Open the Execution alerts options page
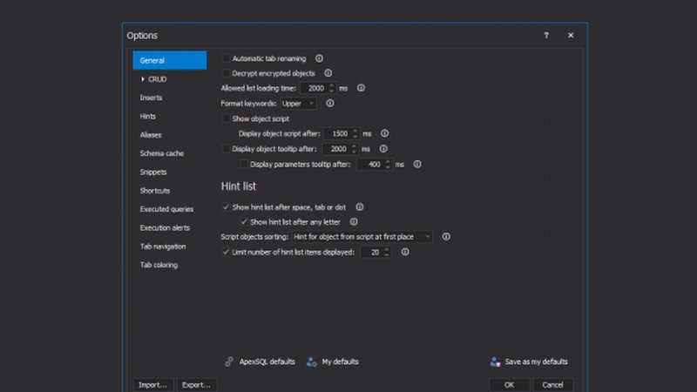Screen dimensions: 697x392 pyautogui.click(x=165, y=227)
